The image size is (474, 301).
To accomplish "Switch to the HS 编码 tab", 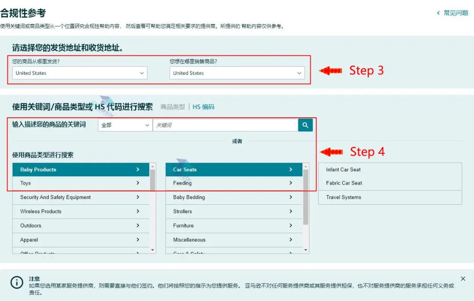I will tap(203, 106).
